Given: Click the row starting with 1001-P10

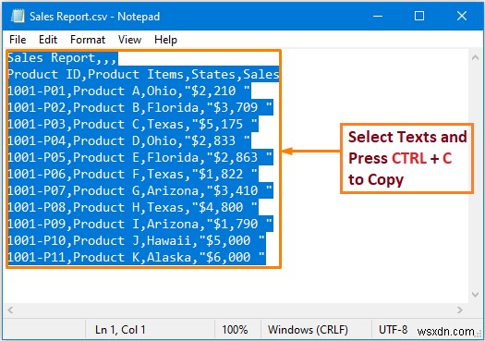Looking at the screenshot, I should pyautogui.click(x=137, y=241).
